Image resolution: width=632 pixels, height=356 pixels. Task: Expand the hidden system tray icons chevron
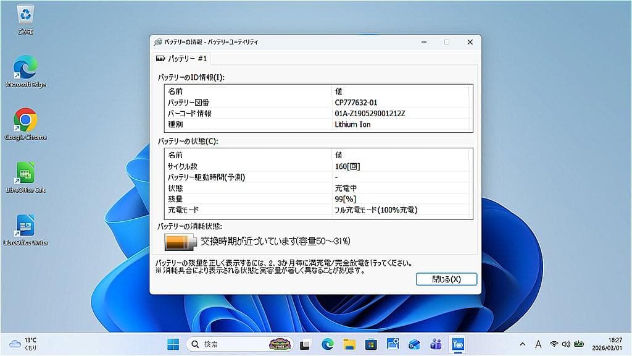coord(522,344)
